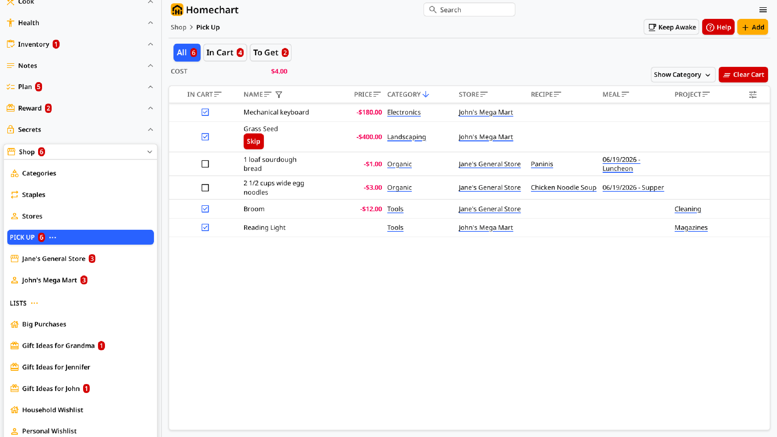
Task: Open the hamburger menu icon
Action: coord(763,10)
